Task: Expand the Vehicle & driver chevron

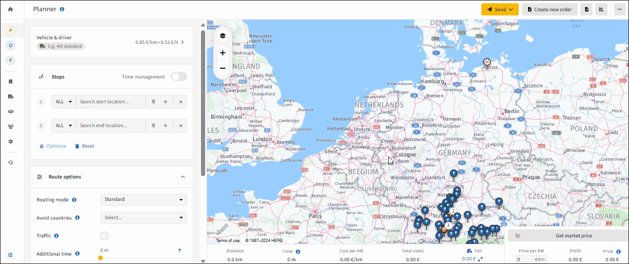Action: coord(183,42)
